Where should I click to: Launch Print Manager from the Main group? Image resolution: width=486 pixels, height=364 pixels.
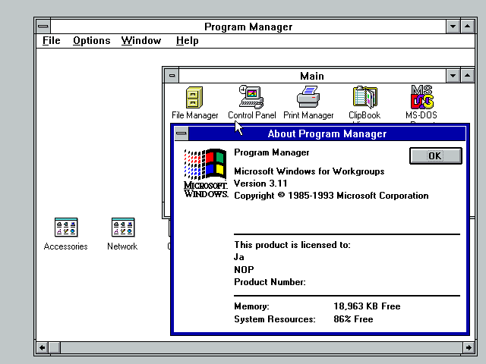tap(308, 97)
